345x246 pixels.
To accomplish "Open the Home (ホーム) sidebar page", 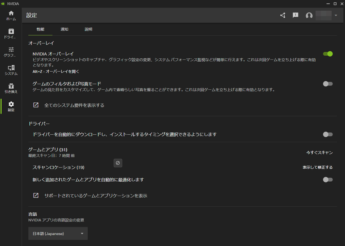I will [11, 16].
